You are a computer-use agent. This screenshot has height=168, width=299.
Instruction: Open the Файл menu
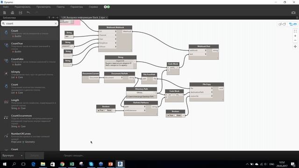6,7
